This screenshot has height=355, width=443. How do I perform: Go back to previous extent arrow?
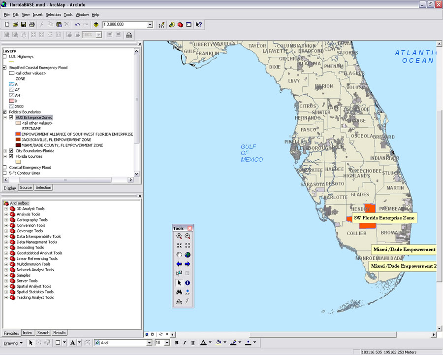[179, 264]
